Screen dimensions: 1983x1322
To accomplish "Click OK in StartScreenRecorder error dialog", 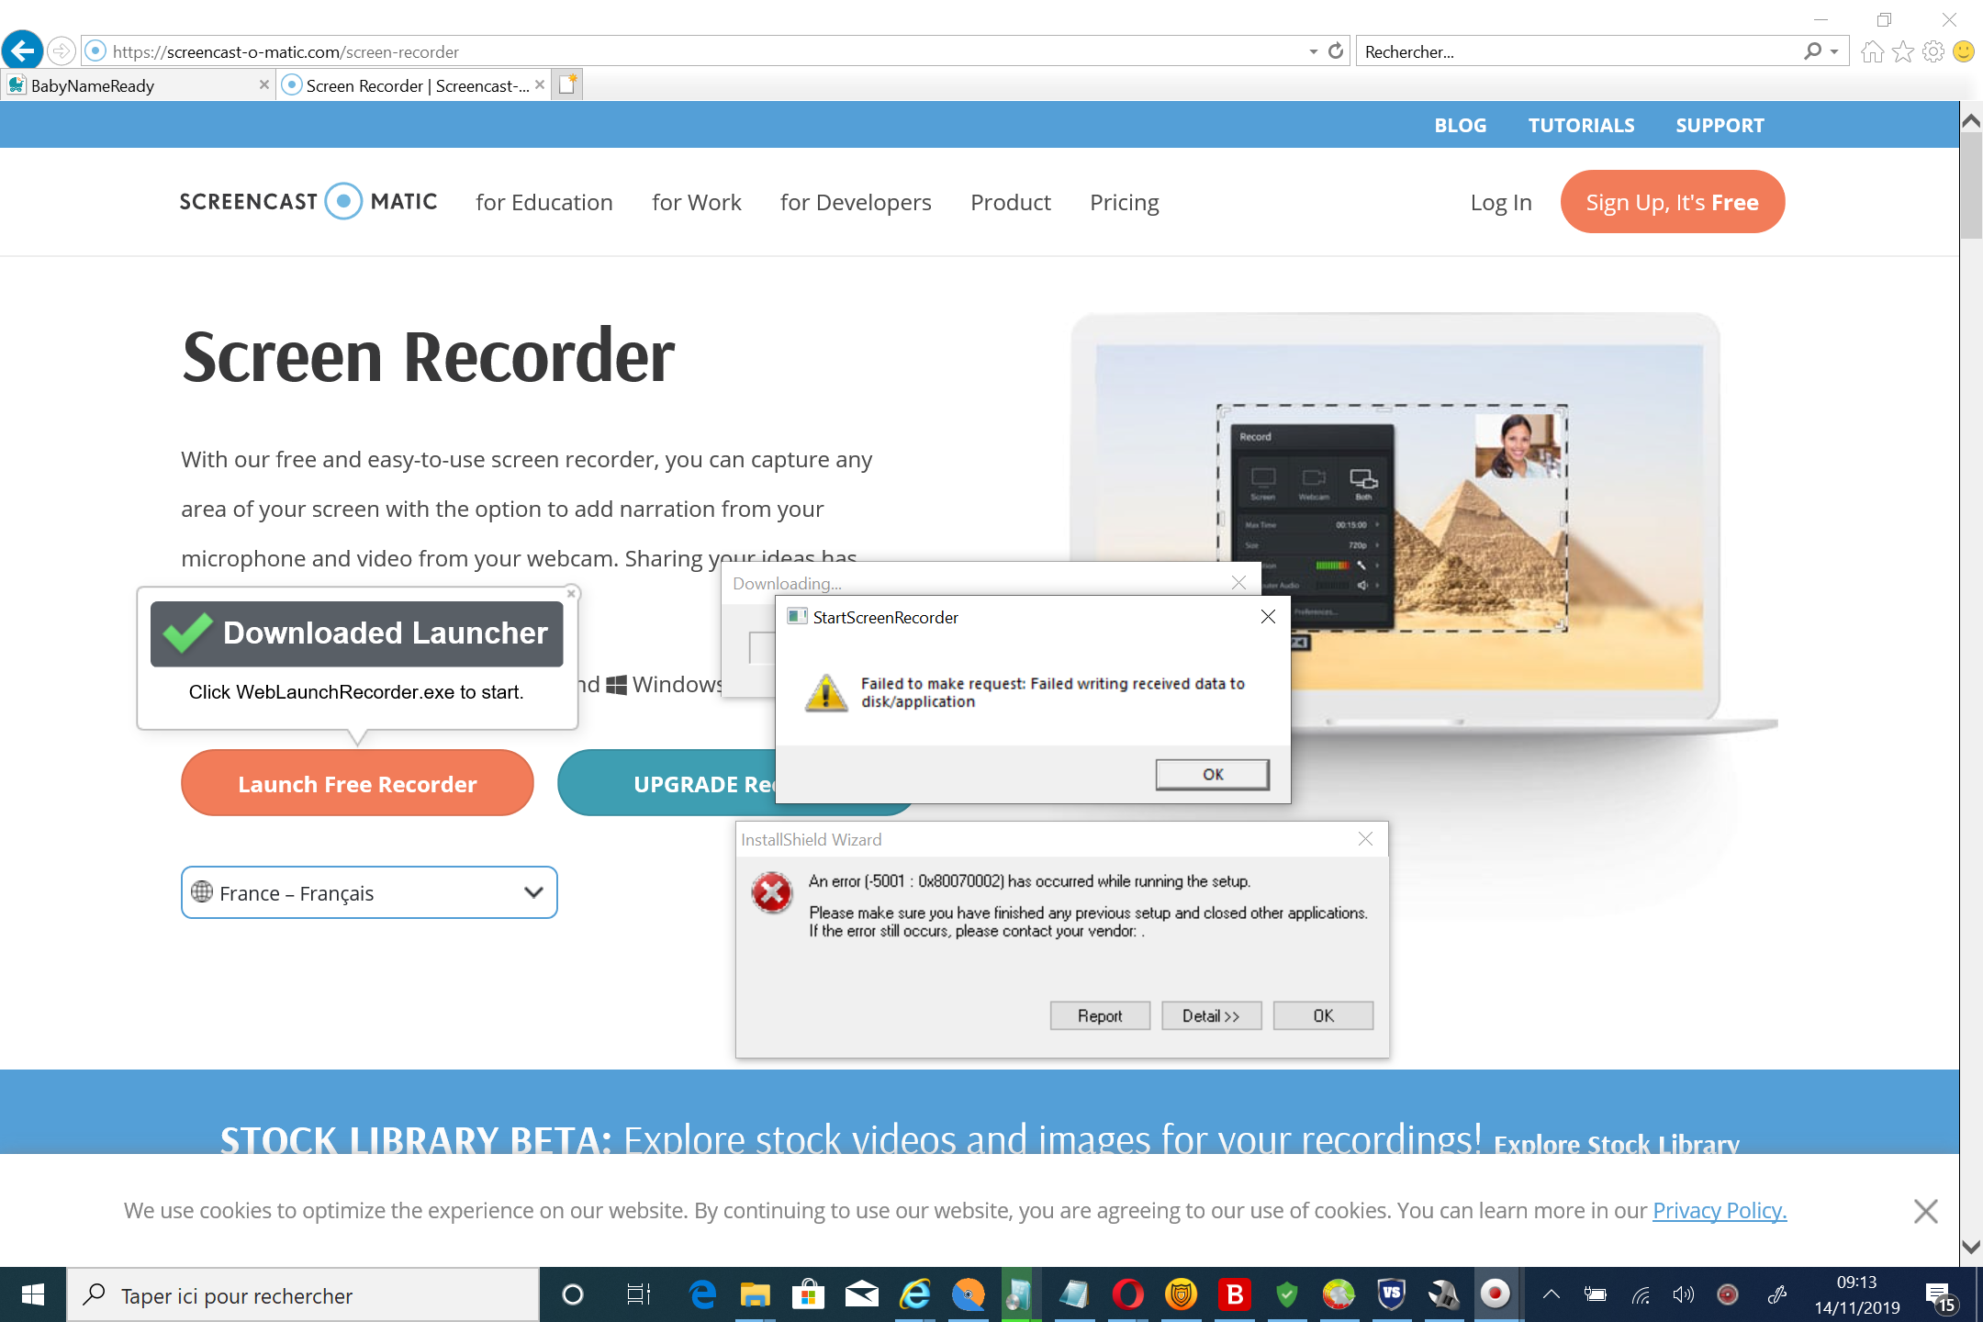I will 1212,774.
